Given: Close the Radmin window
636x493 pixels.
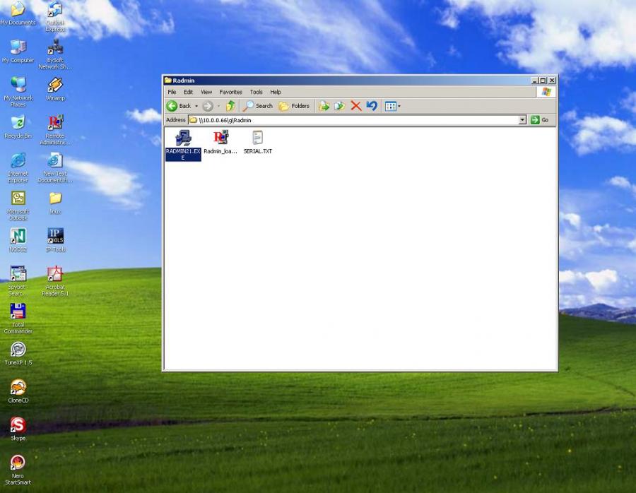Looking at the screenshot, I should point(552,81).
